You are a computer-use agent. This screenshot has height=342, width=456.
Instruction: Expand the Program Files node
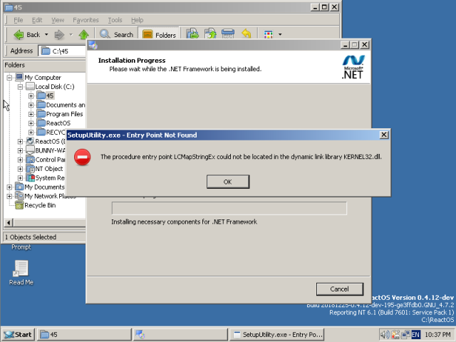pos(31,114)
